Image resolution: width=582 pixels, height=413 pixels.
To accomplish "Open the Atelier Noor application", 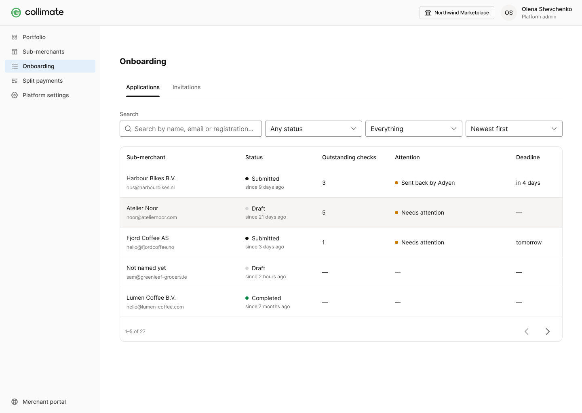I will pyautogui.click(x=341, y=213).
